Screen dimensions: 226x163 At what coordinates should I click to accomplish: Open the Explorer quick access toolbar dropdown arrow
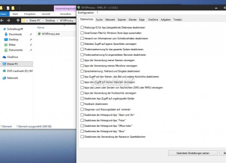(17, 8)
